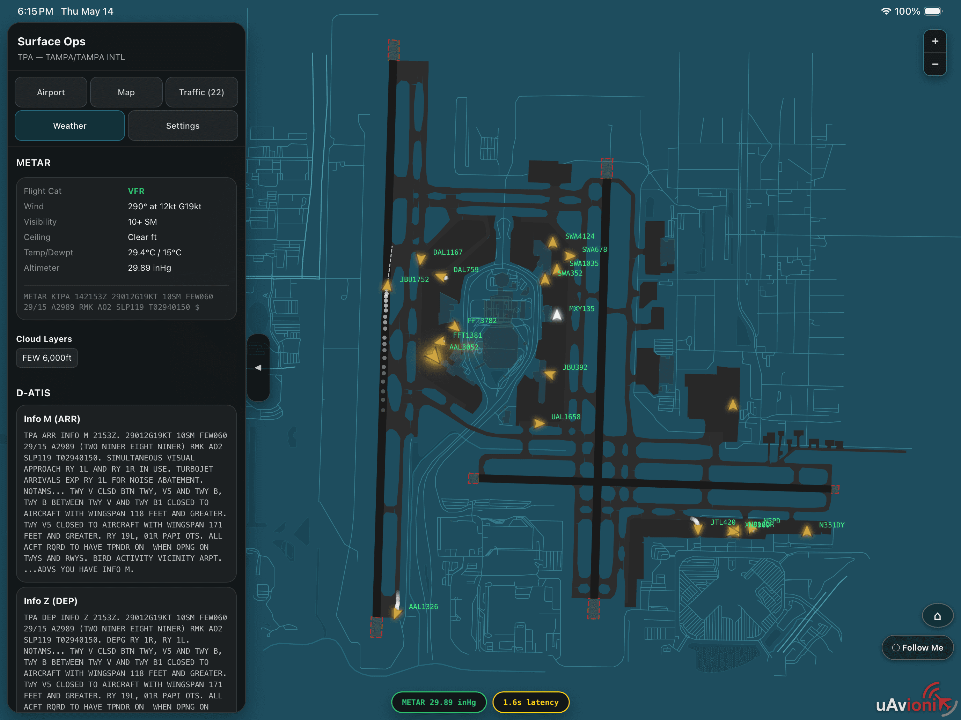The image size is (961, 720).
Task: Select highlighted aircraft AAL3052
Action: tap(433, 356)
